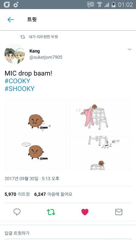This screenshot has height=241, width=136.
Task: Open the #COOKY hashtag link
Action: (17, 81)
